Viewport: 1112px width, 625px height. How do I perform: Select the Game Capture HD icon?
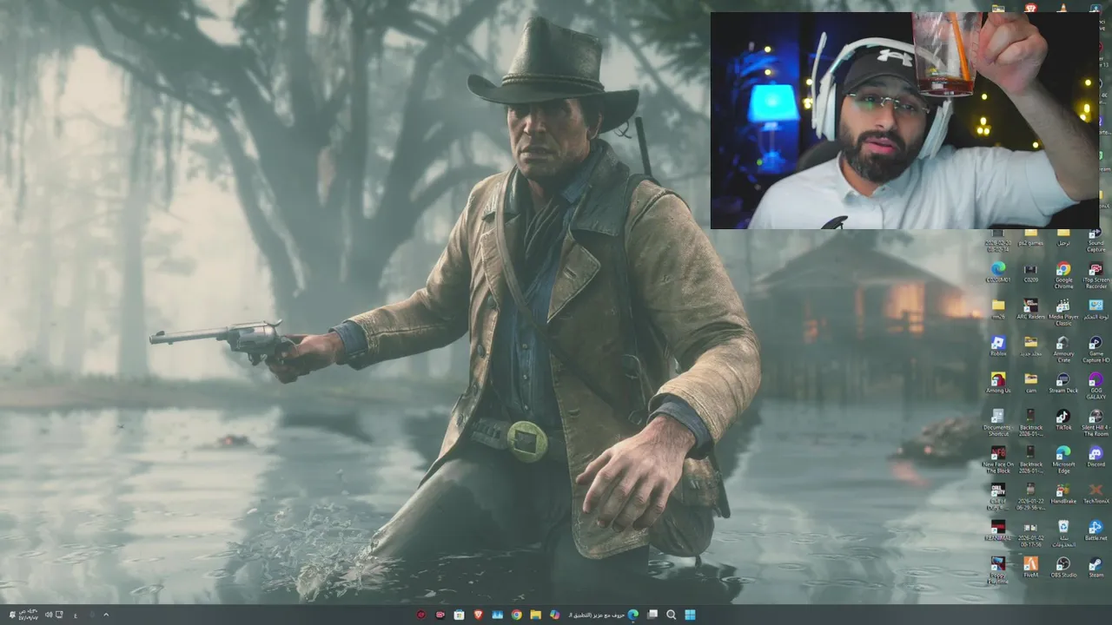tap(1095, 349)
